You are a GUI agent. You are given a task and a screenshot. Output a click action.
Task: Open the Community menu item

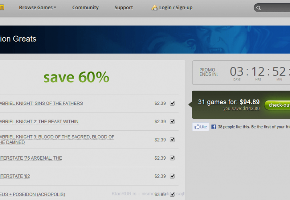point(85,8)
